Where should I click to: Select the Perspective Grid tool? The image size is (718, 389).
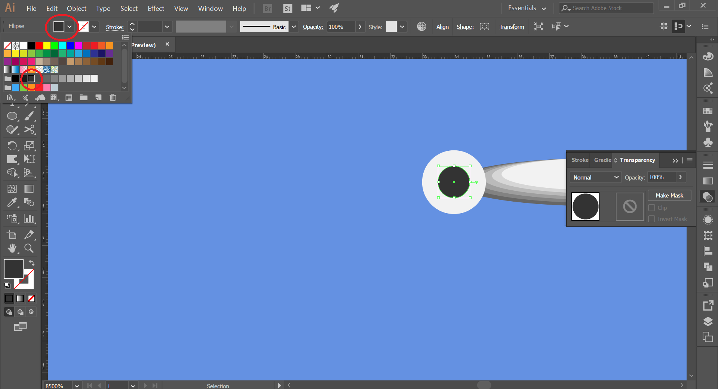29,173
